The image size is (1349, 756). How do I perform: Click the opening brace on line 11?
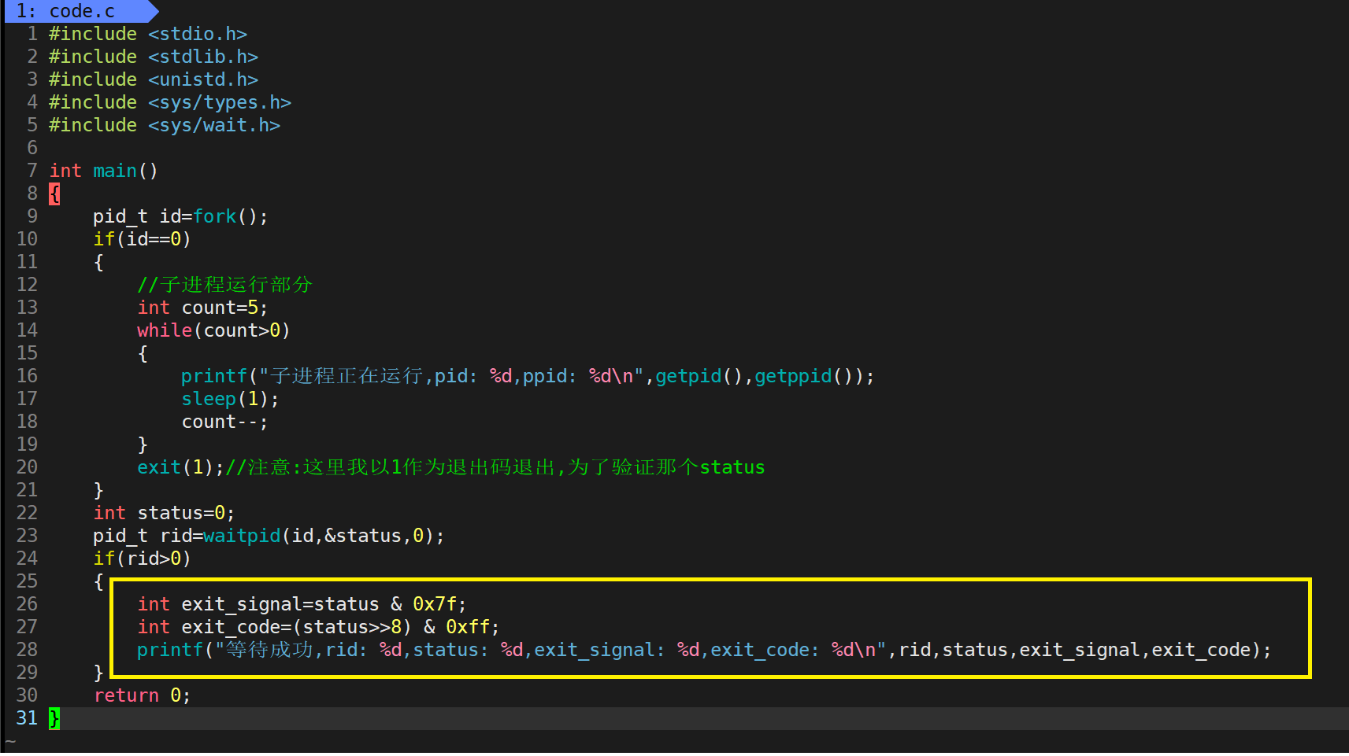click(98, 262)
